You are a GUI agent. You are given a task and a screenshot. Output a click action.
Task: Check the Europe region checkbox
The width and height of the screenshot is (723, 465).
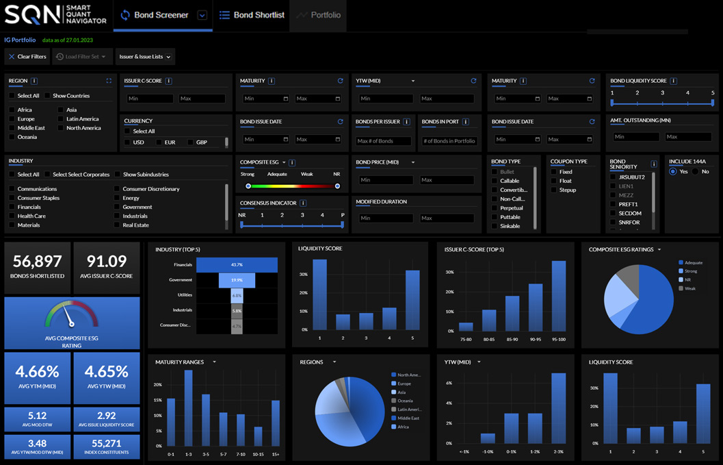12,119
